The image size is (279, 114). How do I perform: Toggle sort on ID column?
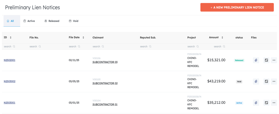point(11,38)
